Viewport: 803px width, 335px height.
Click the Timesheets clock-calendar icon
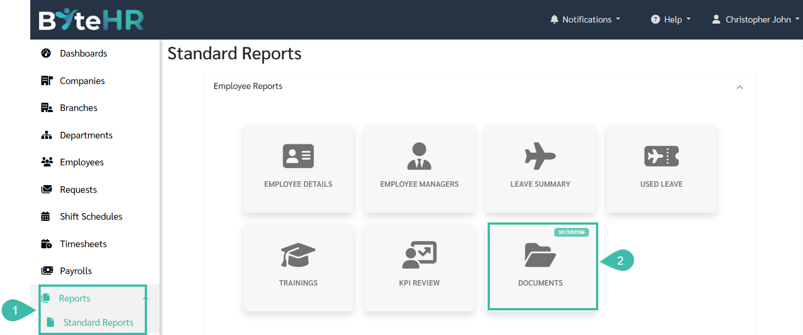pos(47,244)
